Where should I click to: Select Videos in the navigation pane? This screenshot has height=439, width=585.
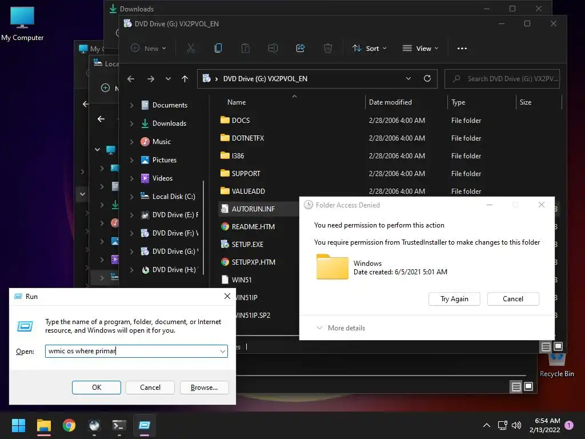(x=157, y=178)
